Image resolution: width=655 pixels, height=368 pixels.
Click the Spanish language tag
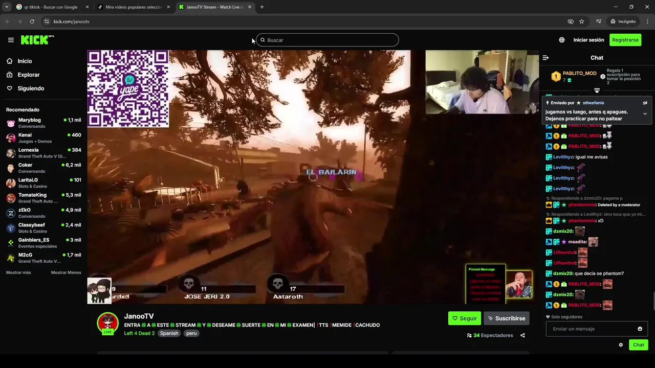[x=169, y=333]
